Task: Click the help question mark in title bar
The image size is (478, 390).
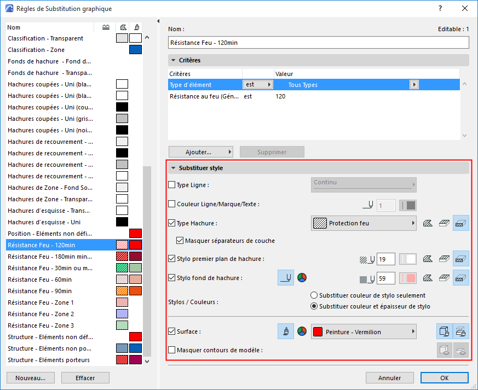Action: coord(440,9)
